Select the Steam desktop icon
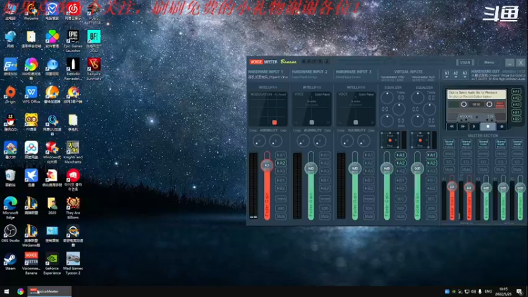The width and height of the screenshot is (528, 297). click(10, 261)
